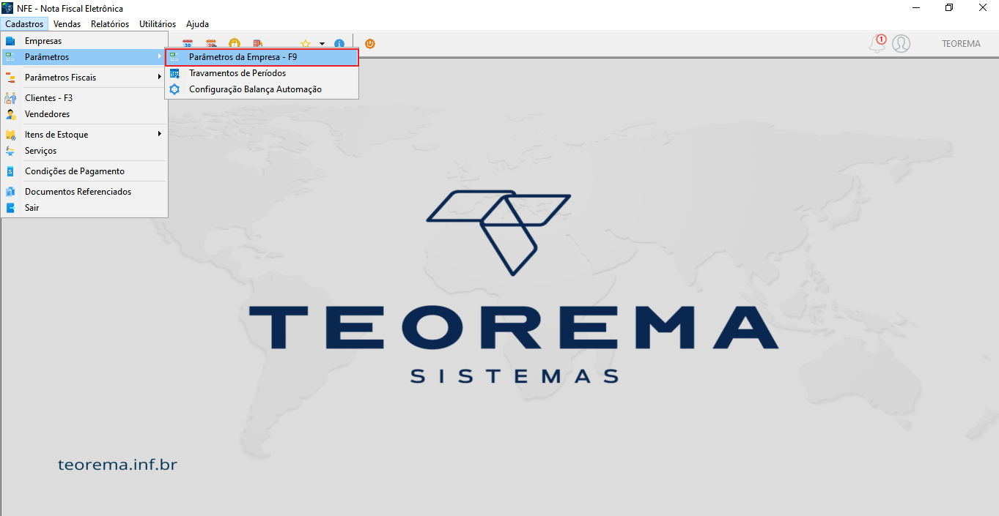Open the Vendas menu
This screenshot has height=516, width=999.
(x=67, y=24)
